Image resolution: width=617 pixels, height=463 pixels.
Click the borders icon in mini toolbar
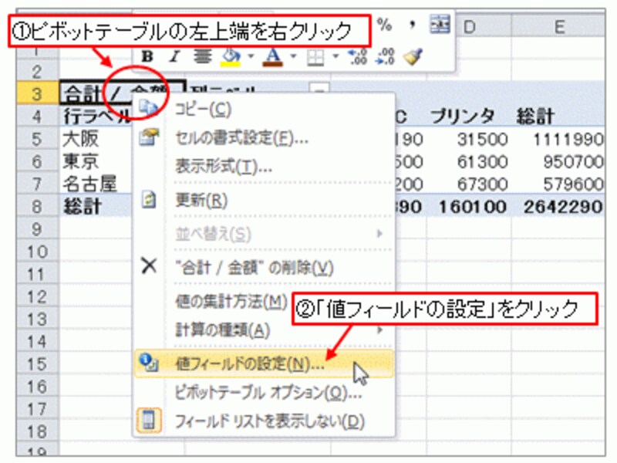[315, 58]
